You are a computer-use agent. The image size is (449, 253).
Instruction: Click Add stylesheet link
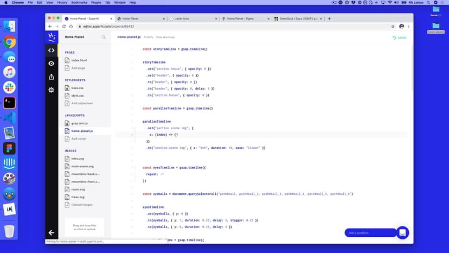(x=82, y=103)
